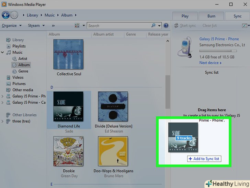The image size is (250, 188).
Task: Click the artist name Ed Sheeran
Action: click(114, 131)
